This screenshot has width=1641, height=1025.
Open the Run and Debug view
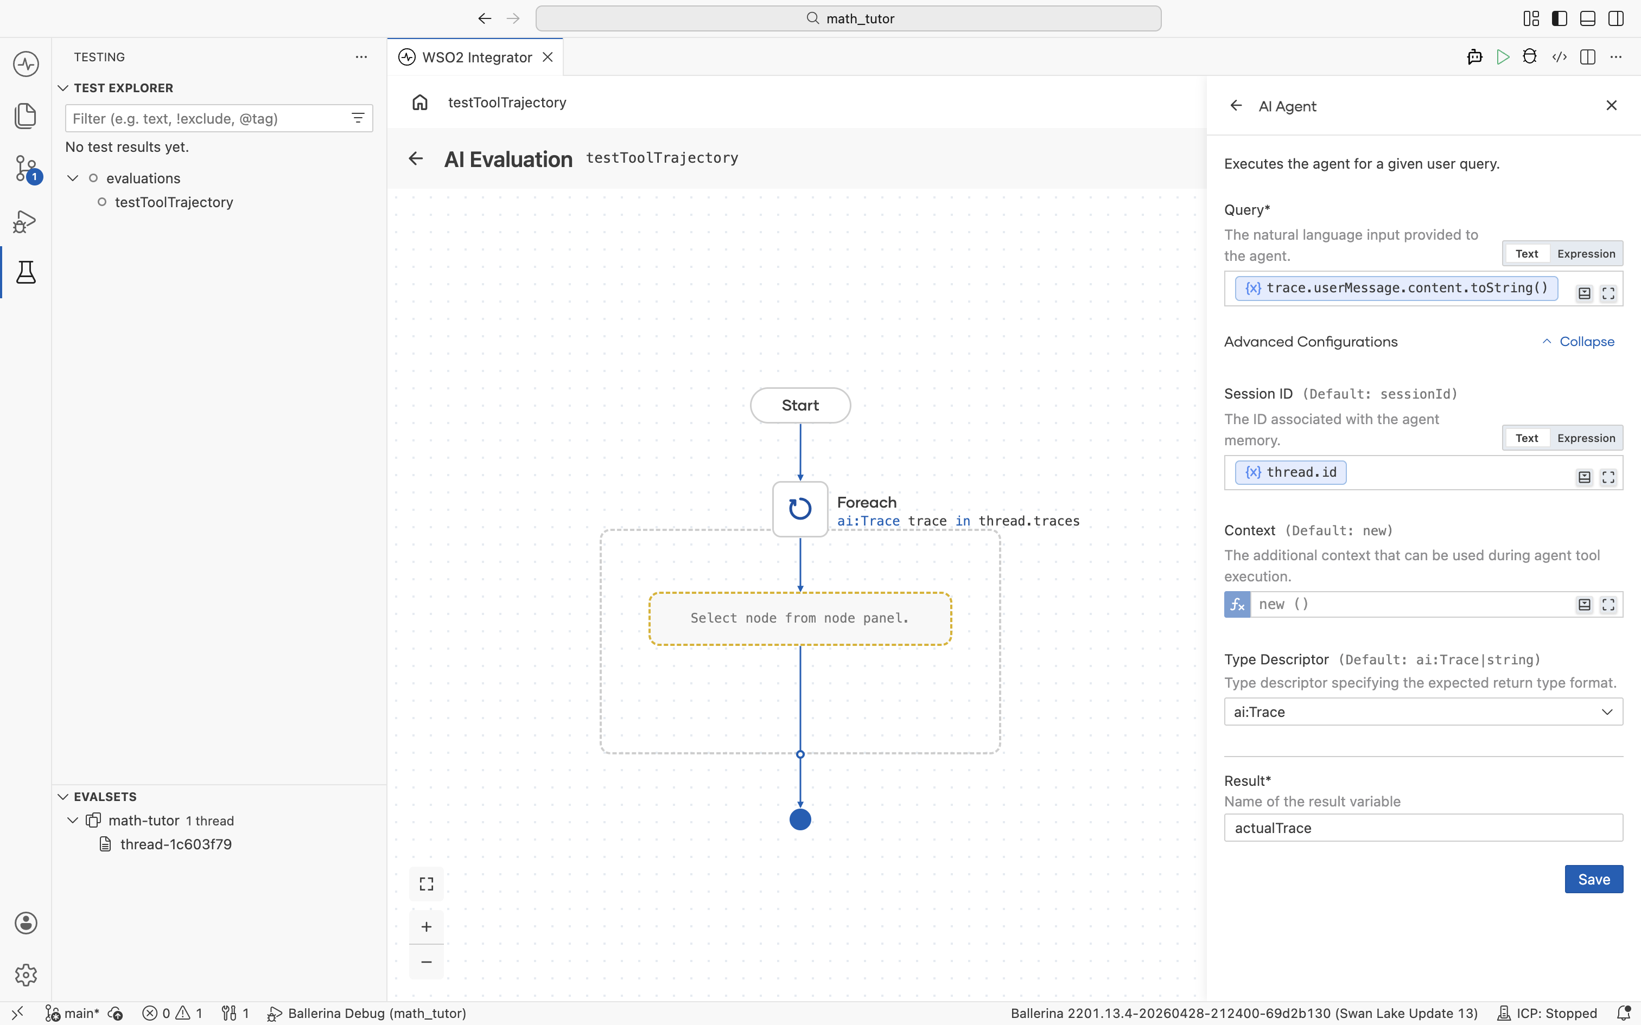click(26, 221)
